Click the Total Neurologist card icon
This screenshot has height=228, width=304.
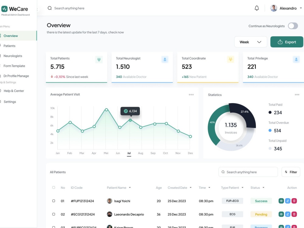pyautogui.click(x=165, y=60)
